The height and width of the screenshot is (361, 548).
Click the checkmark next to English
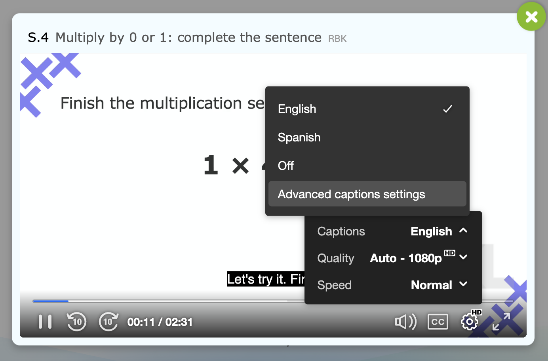447,109
